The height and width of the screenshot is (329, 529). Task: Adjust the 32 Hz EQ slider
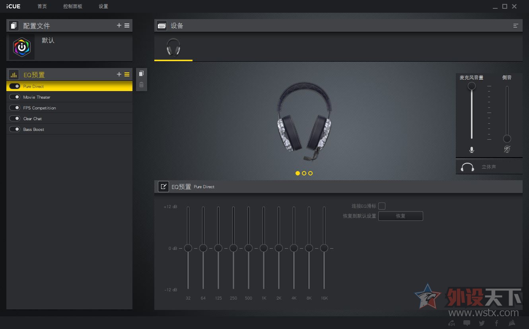coord(188,248)
